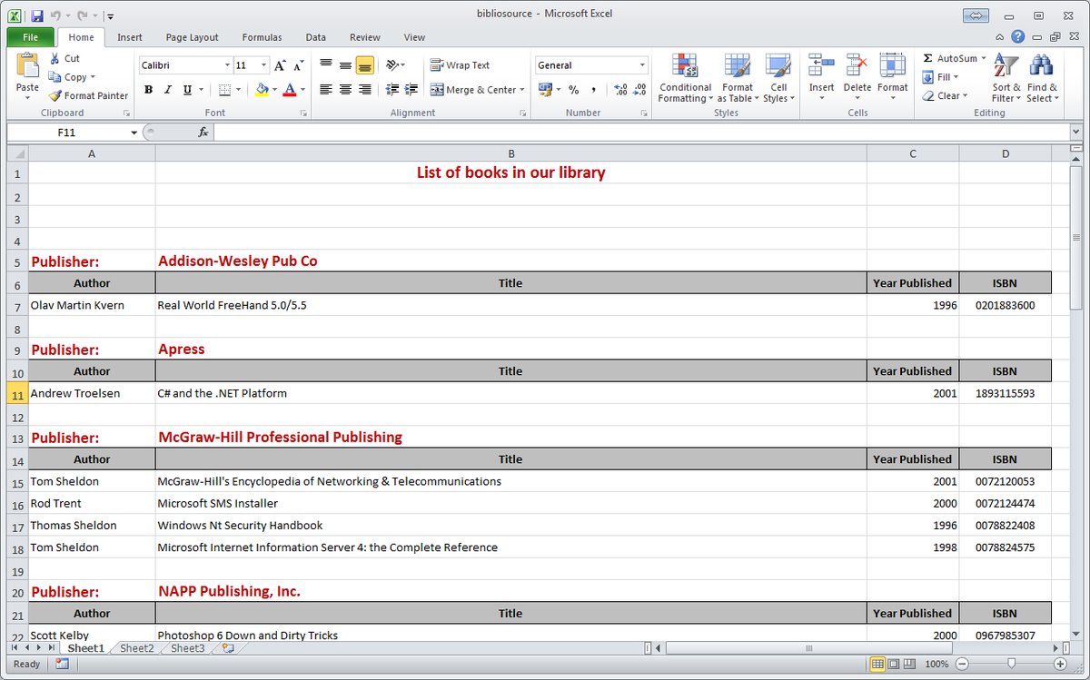Toggle bold formatting in the Font group
This screenshot has width=1090, height=680.
148,89
